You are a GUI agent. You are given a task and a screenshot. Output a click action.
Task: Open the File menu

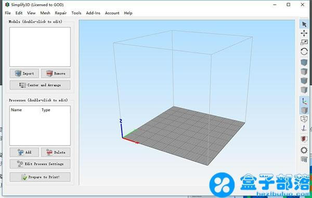(x=8, y=13)
